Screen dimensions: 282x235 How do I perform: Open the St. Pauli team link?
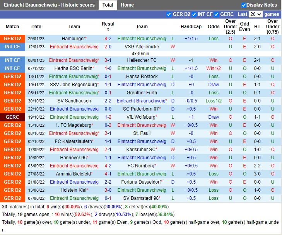(142, 133)
